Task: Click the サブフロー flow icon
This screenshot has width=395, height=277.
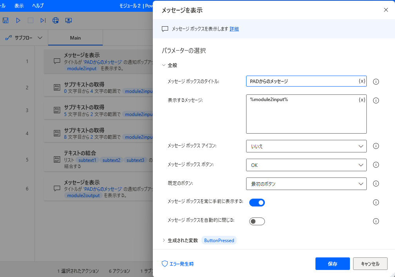Action: click(9, 38)
